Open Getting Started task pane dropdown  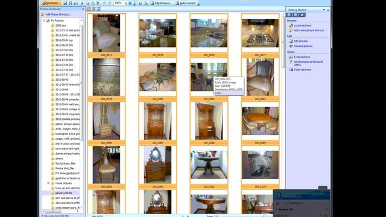(x=324, y=10)
